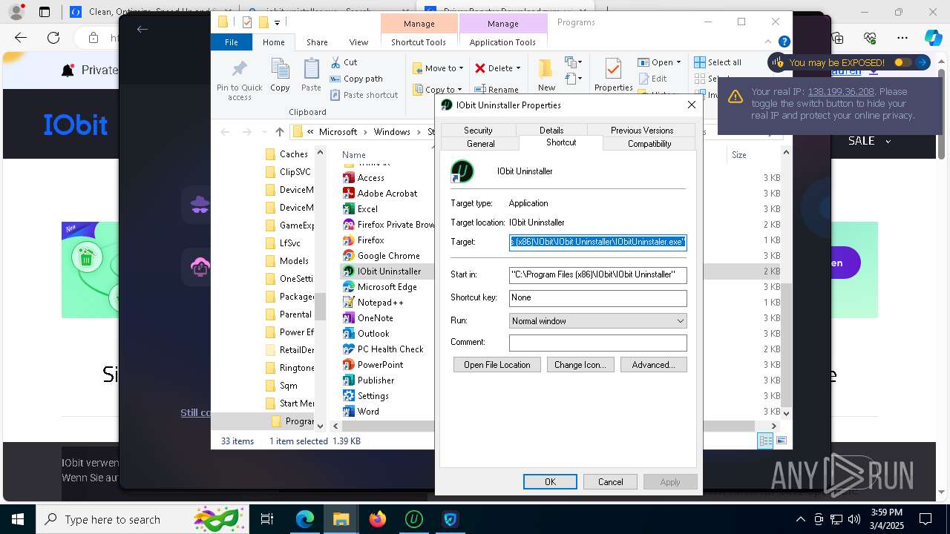
Task: Click the Advanced button
Action: [x=653, y=365]
